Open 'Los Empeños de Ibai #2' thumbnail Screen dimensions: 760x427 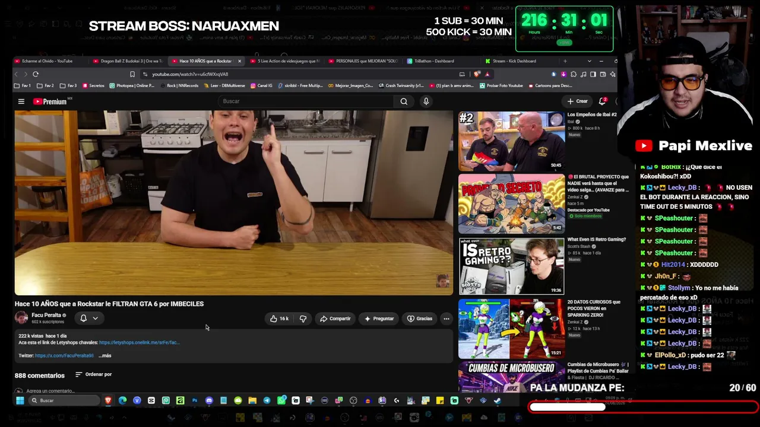tap(512, 141)
